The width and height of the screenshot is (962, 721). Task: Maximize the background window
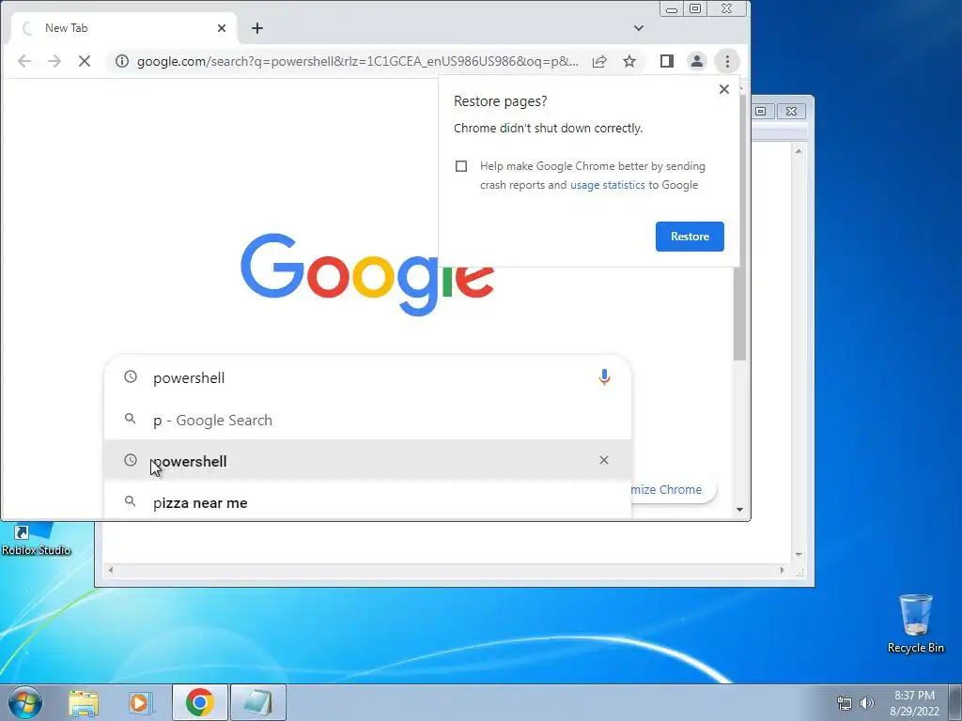pos(761,111)
